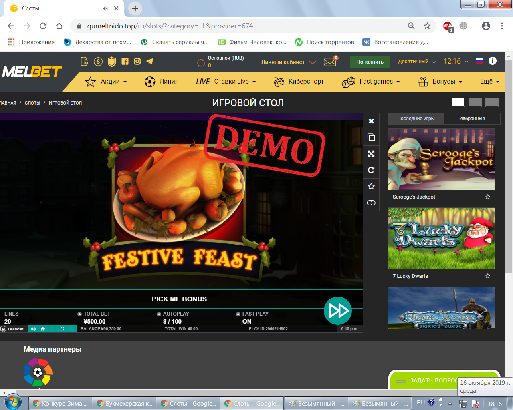Image resolution: width=513 pixels, height=410 pixels.
Task: Select four-window game table layout
Action: 492,102
